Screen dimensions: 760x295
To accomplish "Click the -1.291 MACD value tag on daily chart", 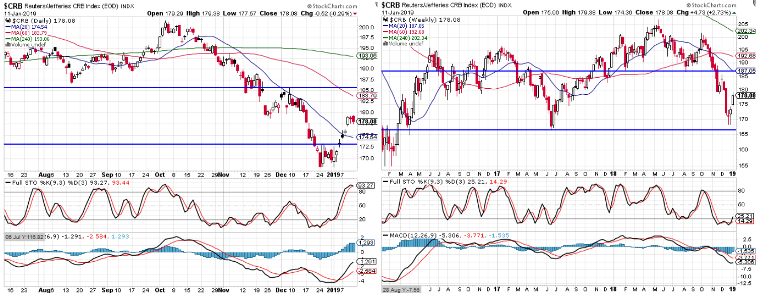I will click(x=367, y=261).
